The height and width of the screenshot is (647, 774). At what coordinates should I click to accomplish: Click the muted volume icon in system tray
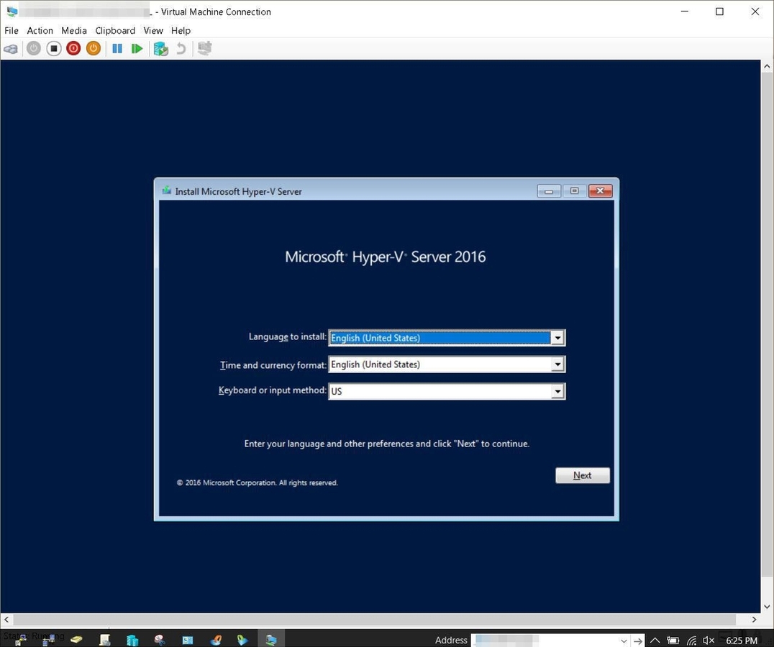pos(709,640)
